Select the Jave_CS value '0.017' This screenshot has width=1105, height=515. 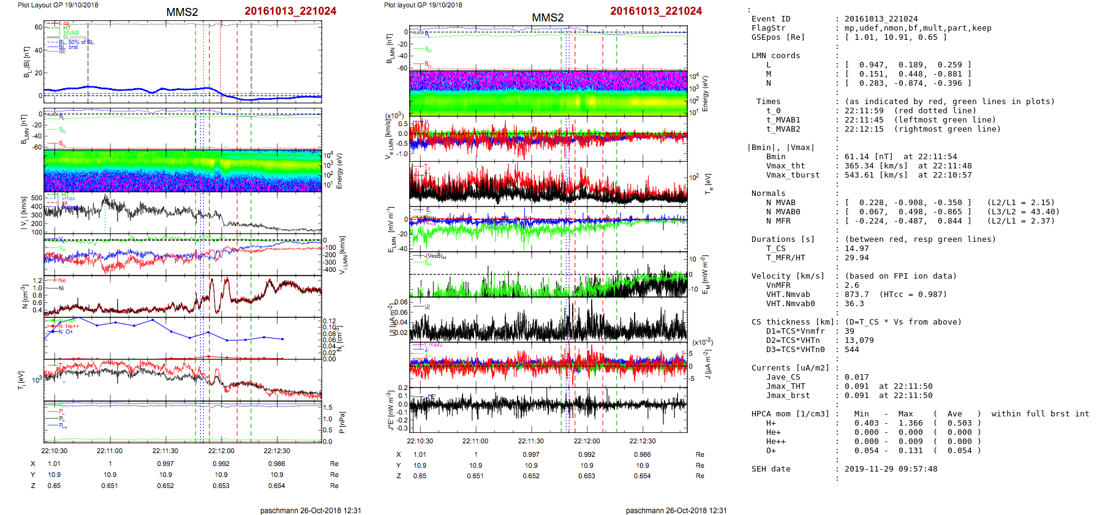(856, 377)
